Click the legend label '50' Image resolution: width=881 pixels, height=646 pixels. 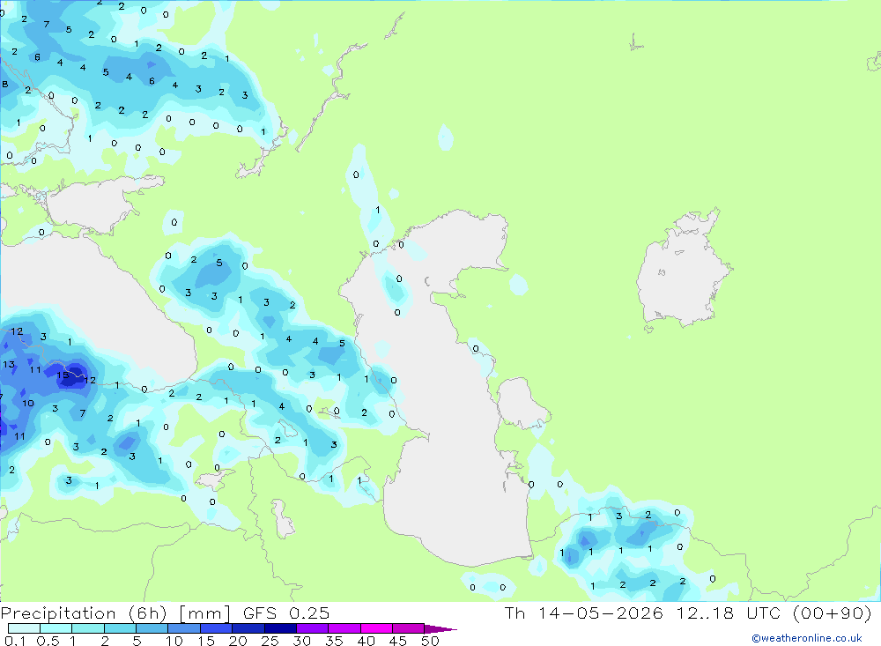pyautogui.click(x=430, y=641)
